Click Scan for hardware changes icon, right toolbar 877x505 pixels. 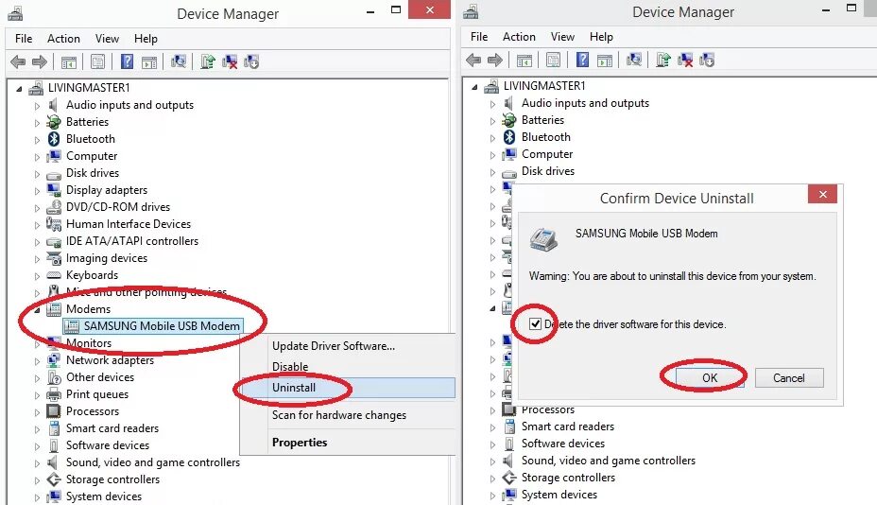point(634,60)
